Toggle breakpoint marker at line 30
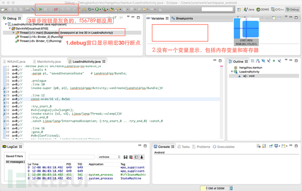The height and width of the screenshot is (191, 302). pos(3,99)
